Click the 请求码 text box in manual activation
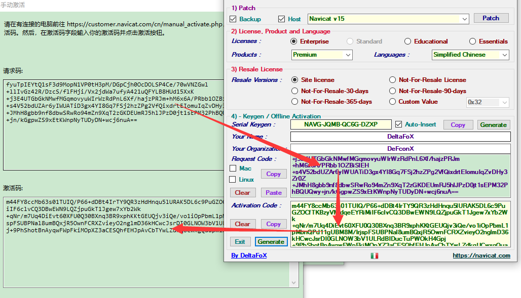This screenshot has width=521, height=298. coord(114,125)
